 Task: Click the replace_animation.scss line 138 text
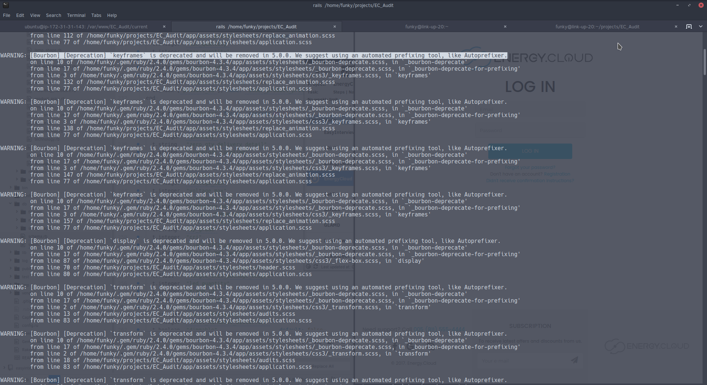183,128
